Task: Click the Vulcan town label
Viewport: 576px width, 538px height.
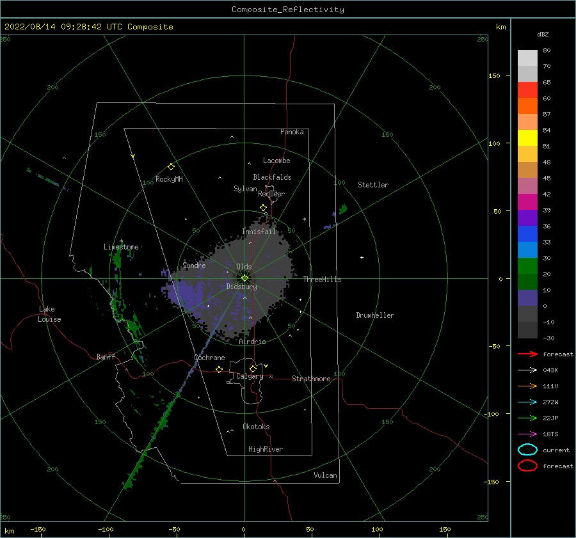Action: click(x=326, y=475)
